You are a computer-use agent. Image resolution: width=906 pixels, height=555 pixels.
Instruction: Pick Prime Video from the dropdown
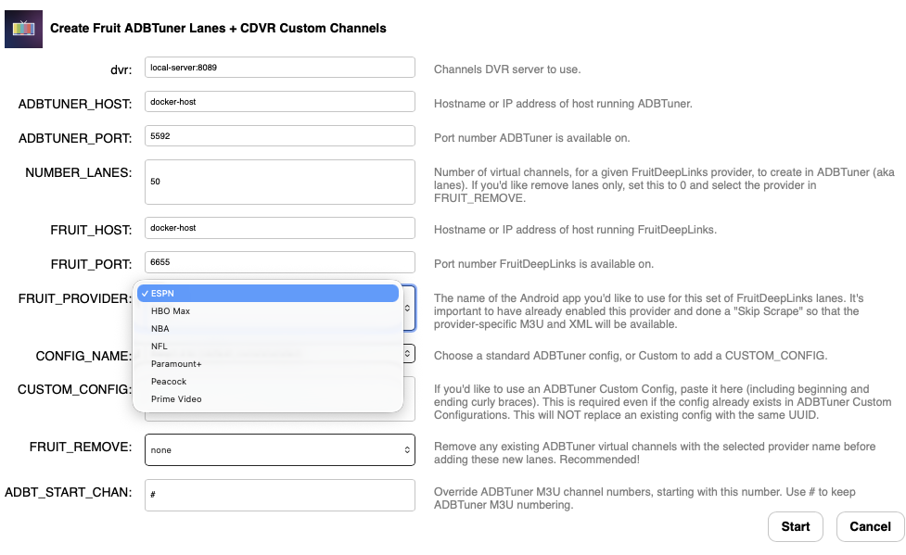267,399
